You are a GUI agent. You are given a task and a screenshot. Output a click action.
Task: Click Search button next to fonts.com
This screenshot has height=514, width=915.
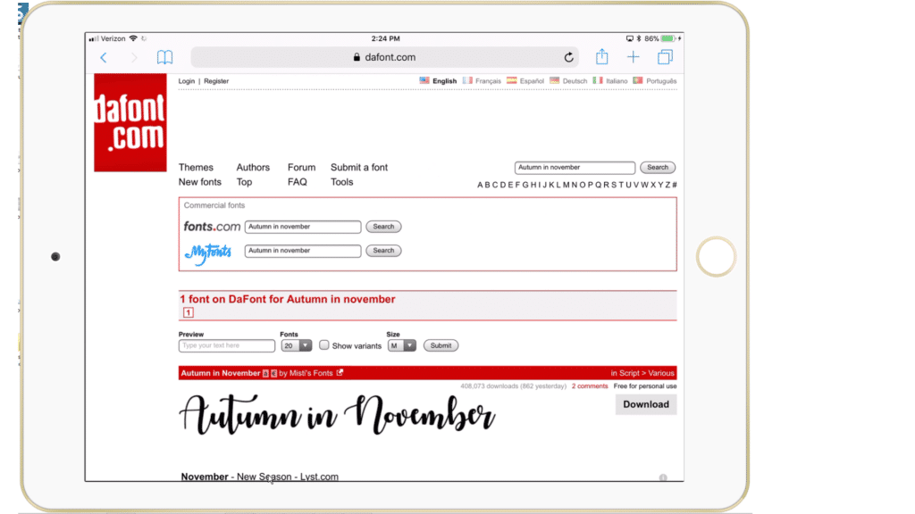pyautogui.click(x=383, y=226)
